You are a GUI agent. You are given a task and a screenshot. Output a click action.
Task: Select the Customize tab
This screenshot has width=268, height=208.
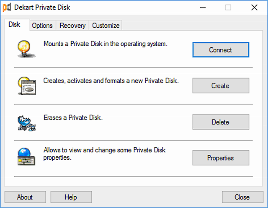[x=106, y=26]
